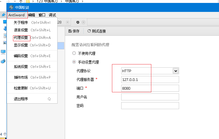
Task: Click the Network icon in the Explorer sidebar
Action: click(x=3, y=61)
